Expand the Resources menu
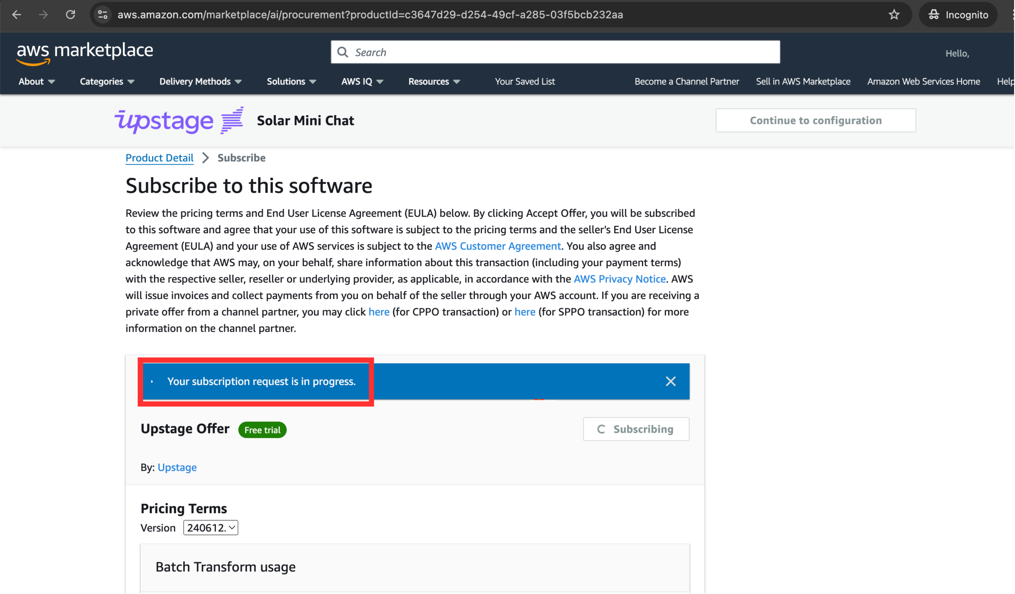Screen dimensions: 1015x594 tap(434, 82)
